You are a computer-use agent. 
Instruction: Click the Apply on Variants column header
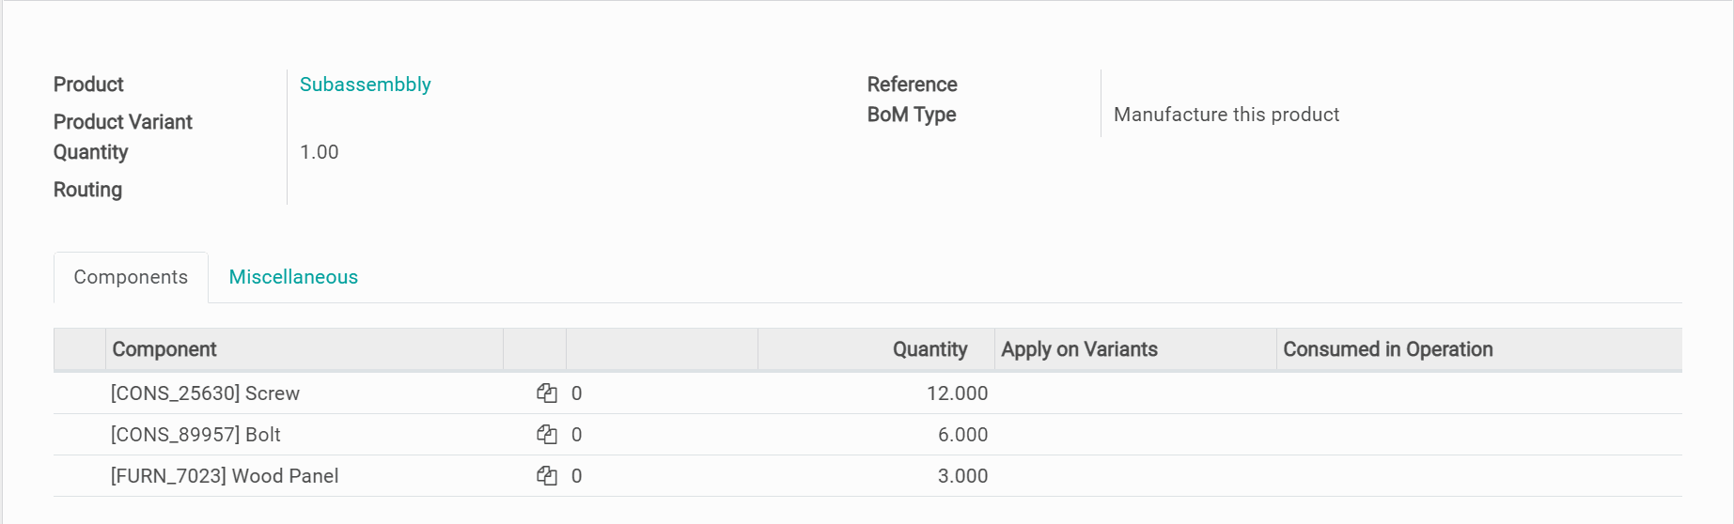(x=1079, y=349)
